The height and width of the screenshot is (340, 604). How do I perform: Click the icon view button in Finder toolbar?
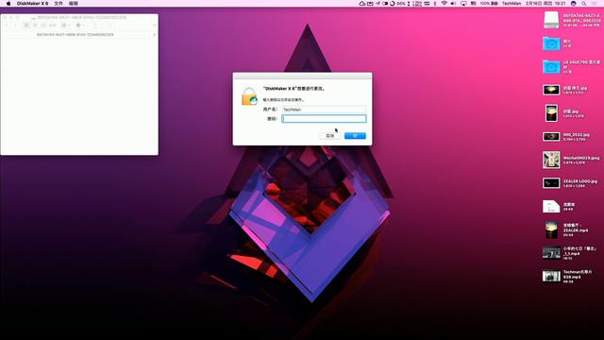(x=26, y=25)
